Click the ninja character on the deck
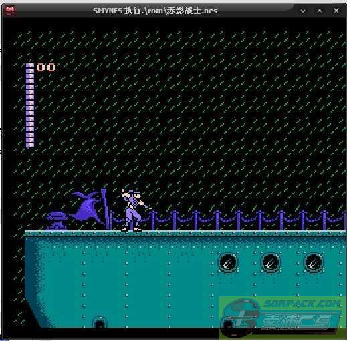The width and height of the screenshot is (347, 341). 135,210
